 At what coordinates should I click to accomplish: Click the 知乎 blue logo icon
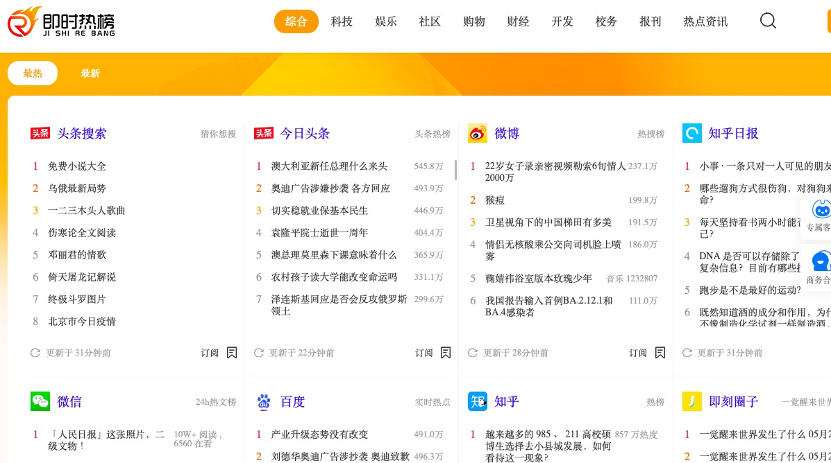pyautogui.click(x=478, y=401)
